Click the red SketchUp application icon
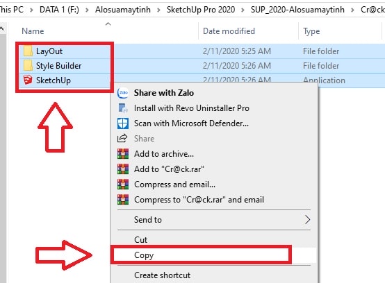This screenshot has height=283, width=385. [28, 80]
